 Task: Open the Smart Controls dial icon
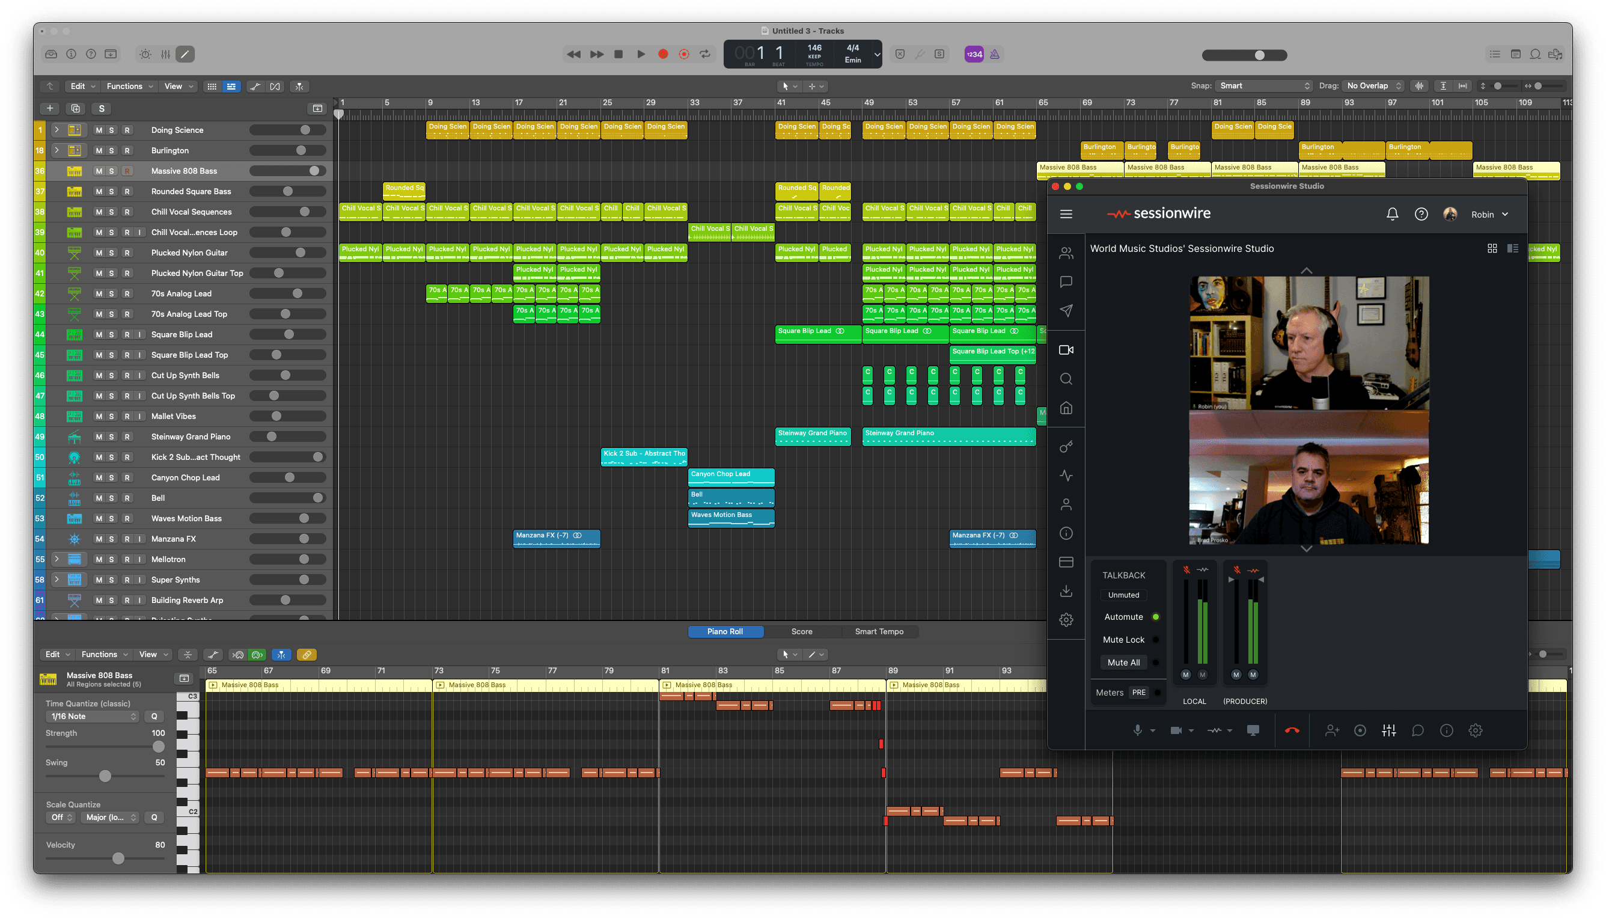[145, 54]
